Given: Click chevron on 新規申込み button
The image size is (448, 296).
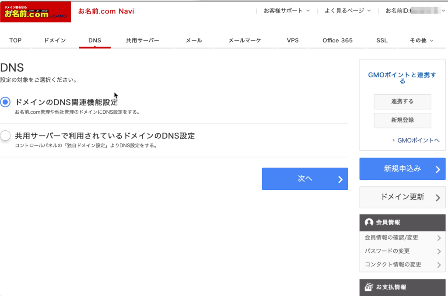Looking at the screenshot, I should coord(437,170).
